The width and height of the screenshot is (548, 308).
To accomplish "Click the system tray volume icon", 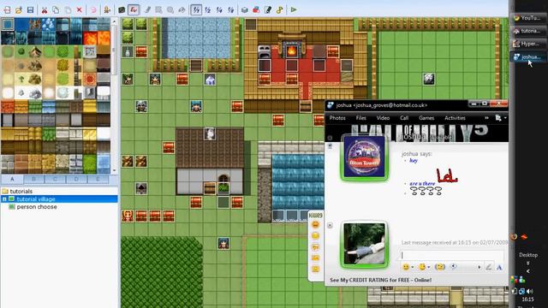I will [x=530, y=291].
